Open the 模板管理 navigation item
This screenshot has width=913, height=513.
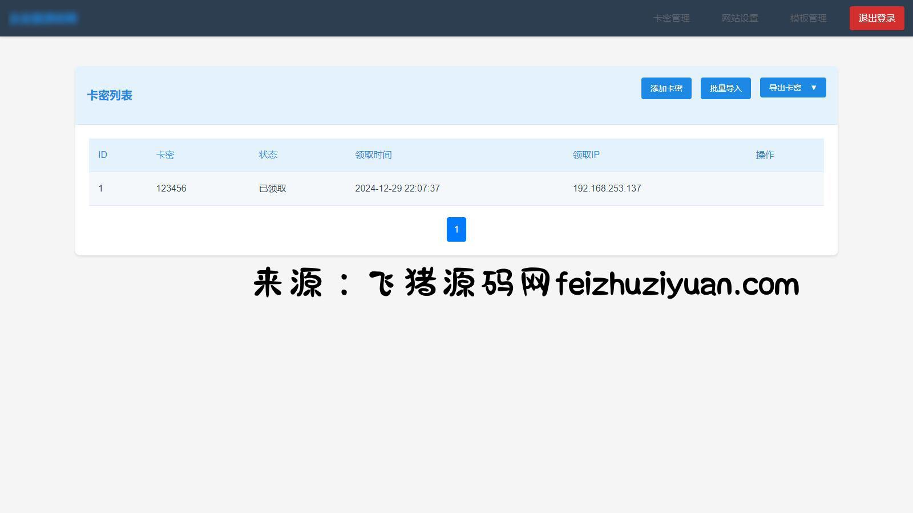pos(808,18)
